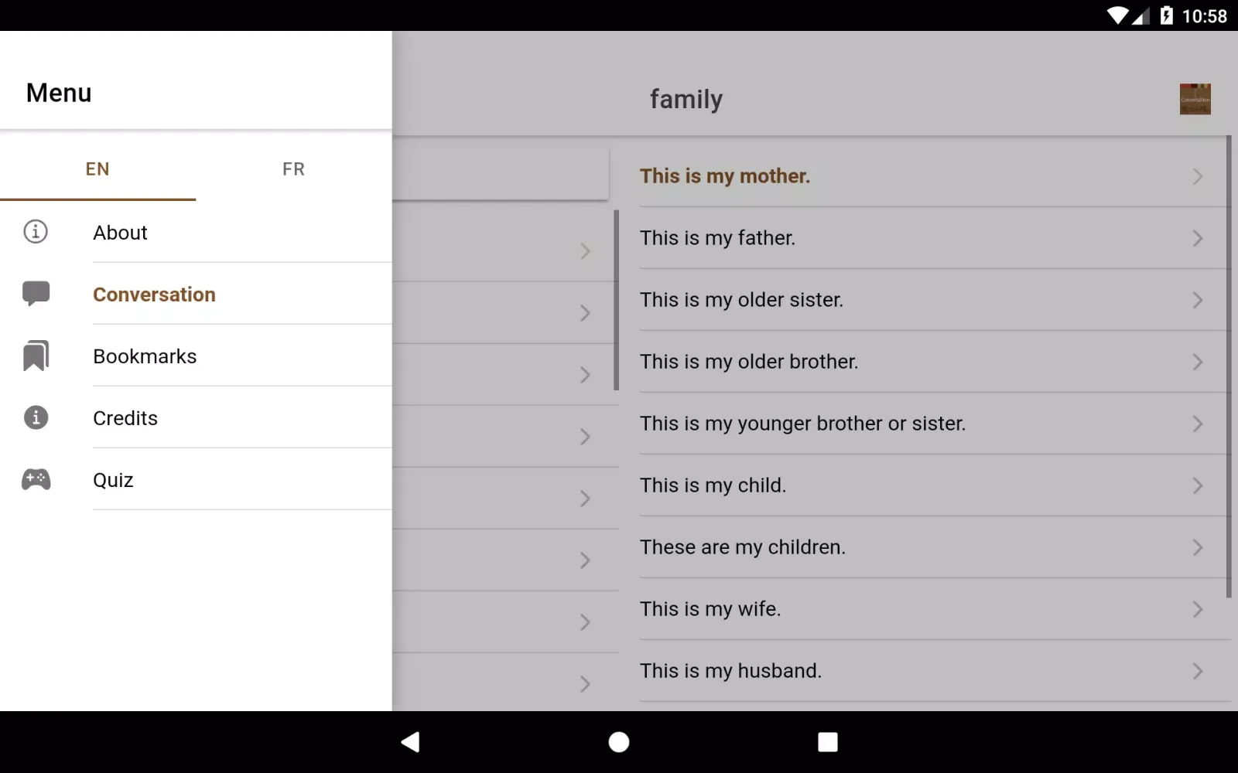Switch to the FR language tab

pyautogui.click(x=293, y=169)
